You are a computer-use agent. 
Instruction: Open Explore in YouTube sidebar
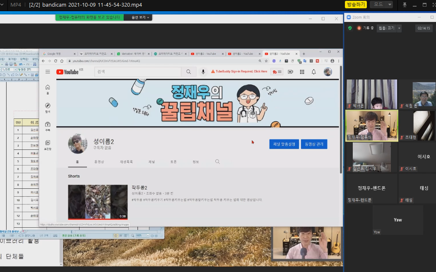click(x=48, y=108)
